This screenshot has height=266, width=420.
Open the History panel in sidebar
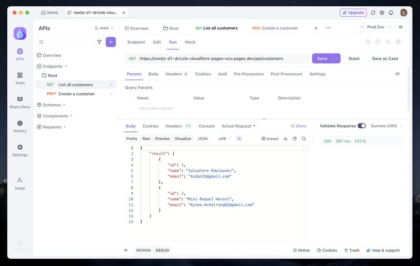coord(20,126)
